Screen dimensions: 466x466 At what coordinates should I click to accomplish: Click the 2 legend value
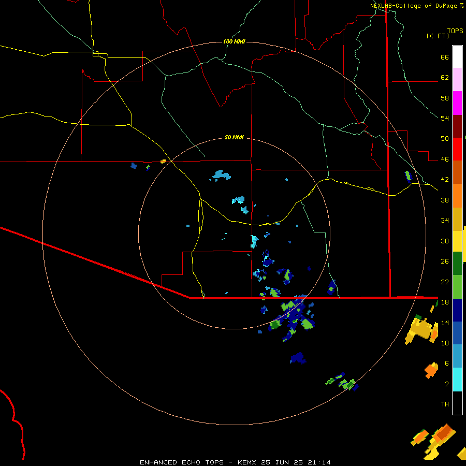[x=447, y=384]
